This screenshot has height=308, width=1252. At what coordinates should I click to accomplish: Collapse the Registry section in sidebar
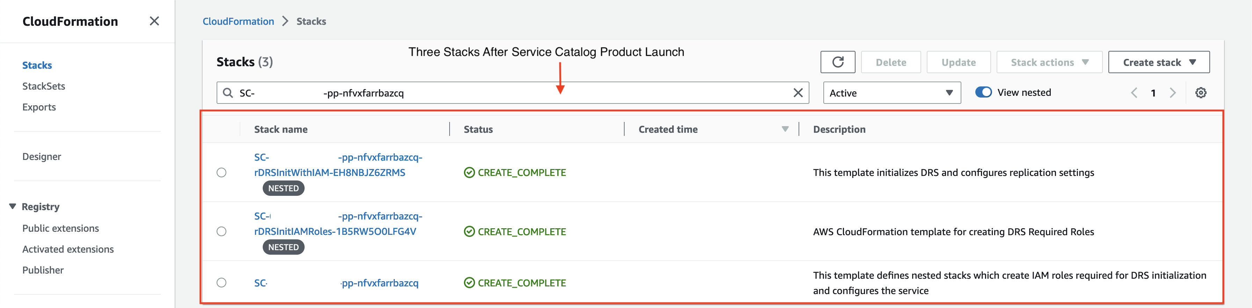(x=13, y=207)
